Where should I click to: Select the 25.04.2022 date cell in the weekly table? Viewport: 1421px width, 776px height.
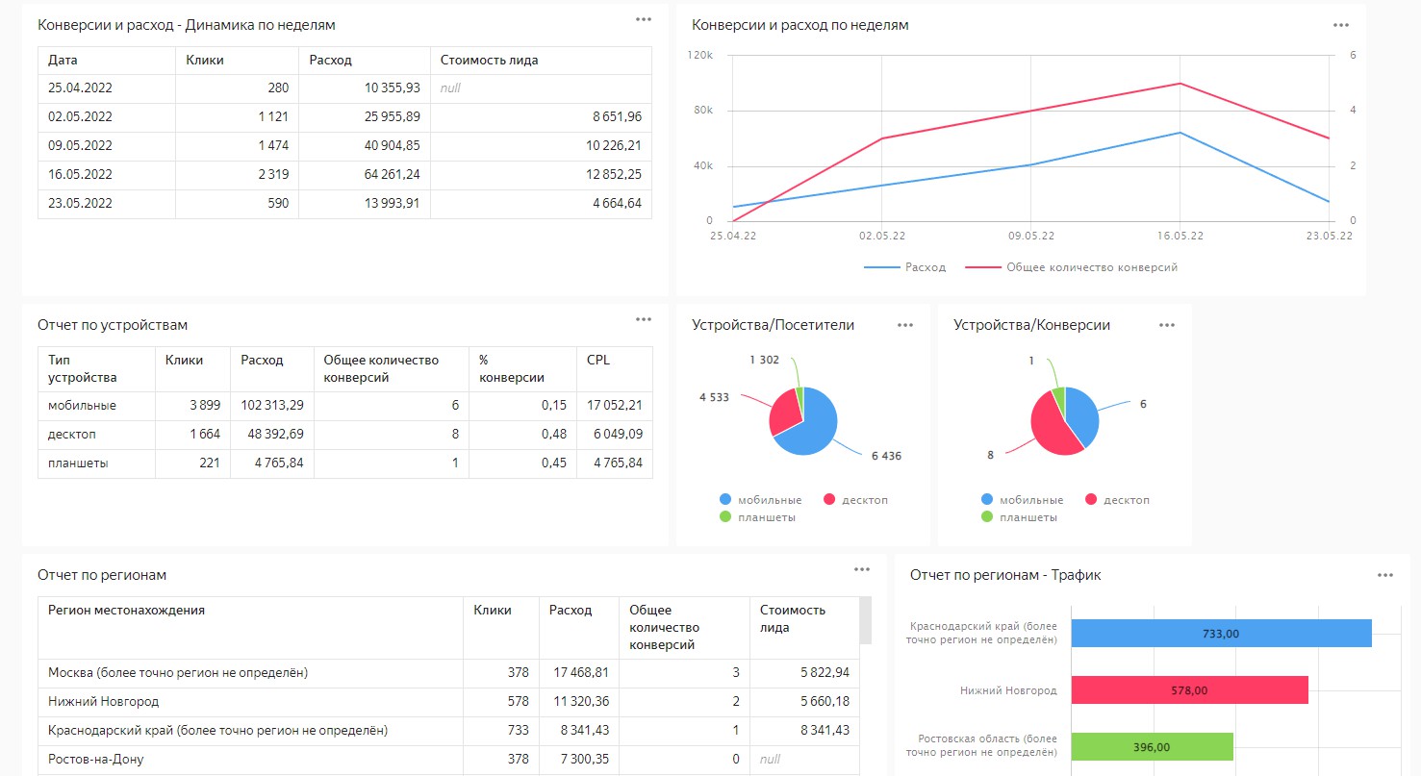107,88
